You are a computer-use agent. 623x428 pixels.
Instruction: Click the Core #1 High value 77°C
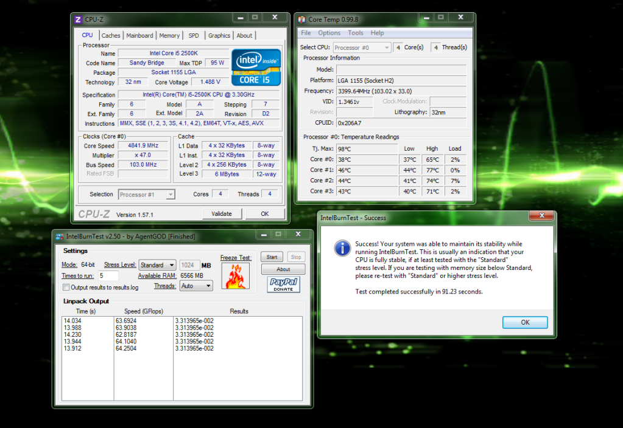432,170
